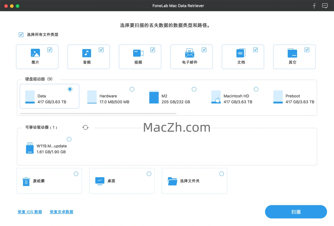Open the 恢复安卓数据 link
334x226 pixels.
[61, 212]
